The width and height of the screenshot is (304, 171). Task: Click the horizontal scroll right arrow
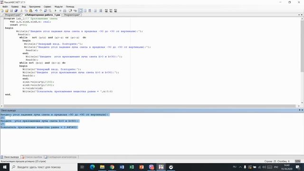point(299,106)
